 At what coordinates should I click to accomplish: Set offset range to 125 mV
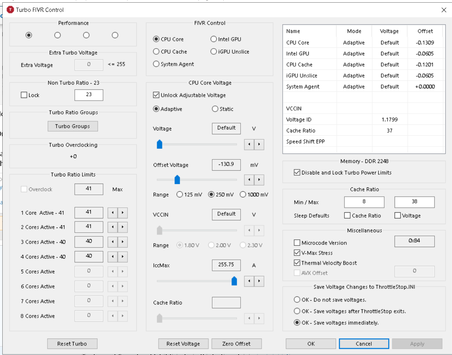[189, 195]
